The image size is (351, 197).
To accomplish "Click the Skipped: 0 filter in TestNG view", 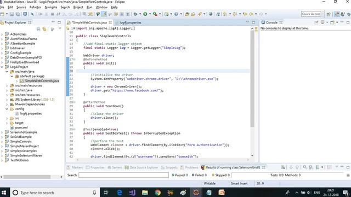I will pos(220,175).
